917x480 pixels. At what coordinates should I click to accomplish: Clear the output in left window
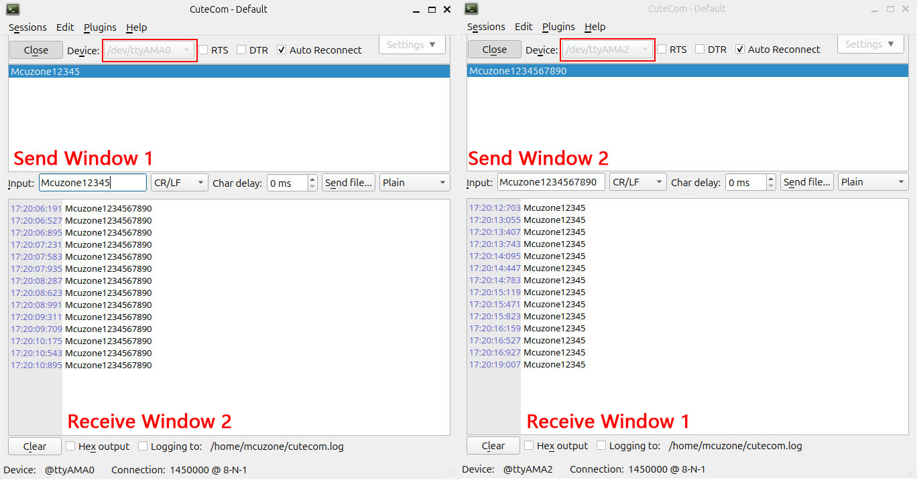[35, 447]
